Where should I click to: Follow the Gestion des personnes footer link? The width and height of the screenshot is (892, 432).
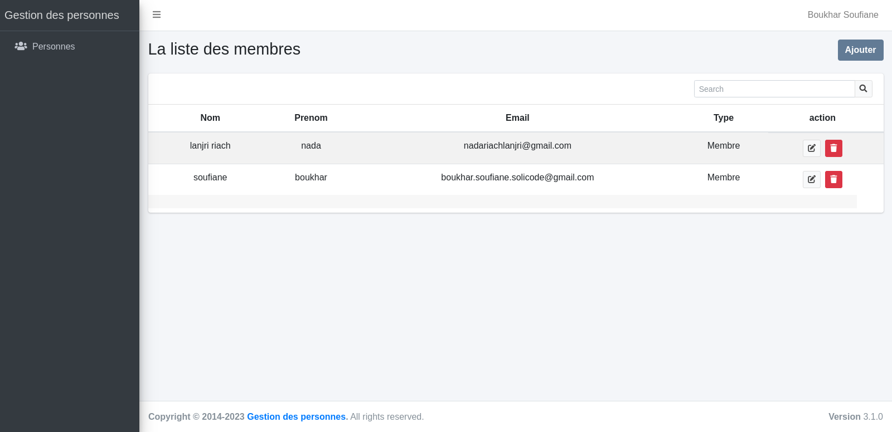click(297, 416)
